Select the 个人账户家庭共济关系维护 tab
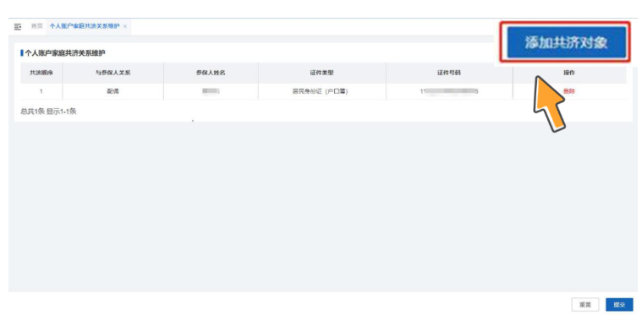642x321 pixels. [x=85, y=26]
